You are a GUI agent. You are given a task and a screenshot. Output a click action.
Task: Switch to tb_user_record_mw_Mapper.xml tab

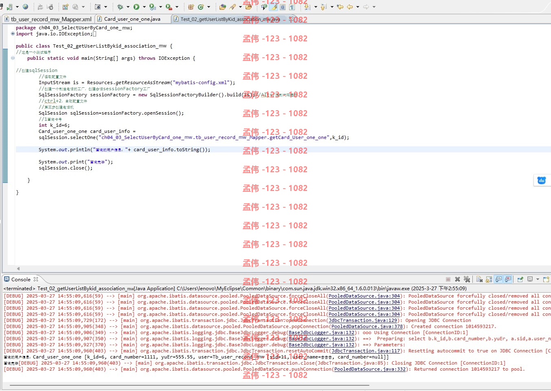[x=48, y=19]
